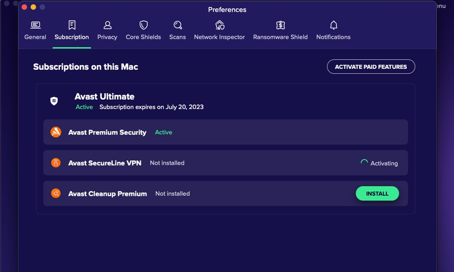This screenshot has height=272, width=454.
Task: Click the Activating progress spinner
Action: (x=364, y=161)
